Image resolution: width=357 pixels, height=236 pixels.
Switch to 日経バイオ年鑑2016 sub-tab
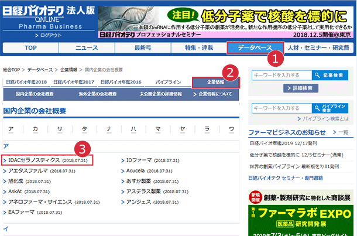[121, 82]
